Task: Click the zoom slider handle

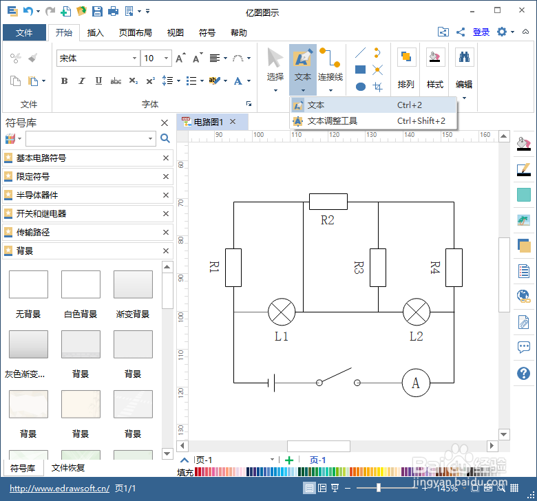Action: pyautogui.click(x=379, y=488)
